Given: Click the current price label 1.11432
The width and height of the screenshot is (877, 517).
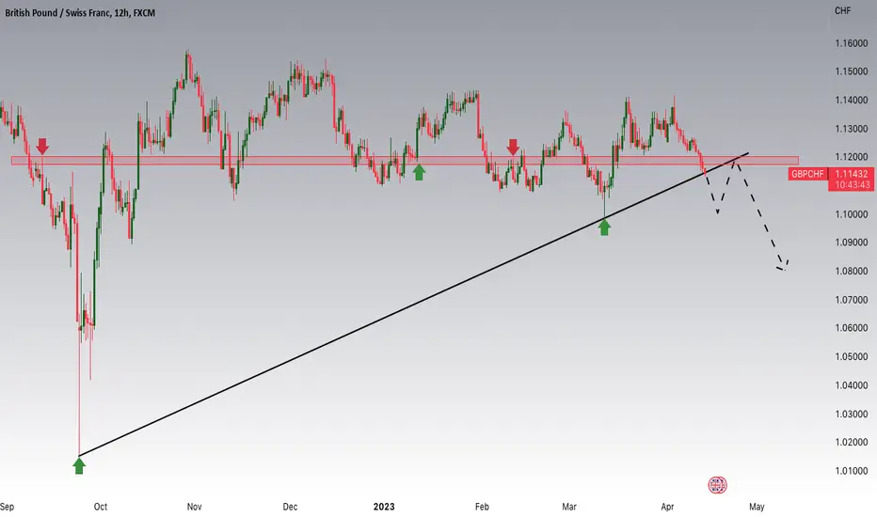Looking at the screenshot, I should (x=851, y=174).
